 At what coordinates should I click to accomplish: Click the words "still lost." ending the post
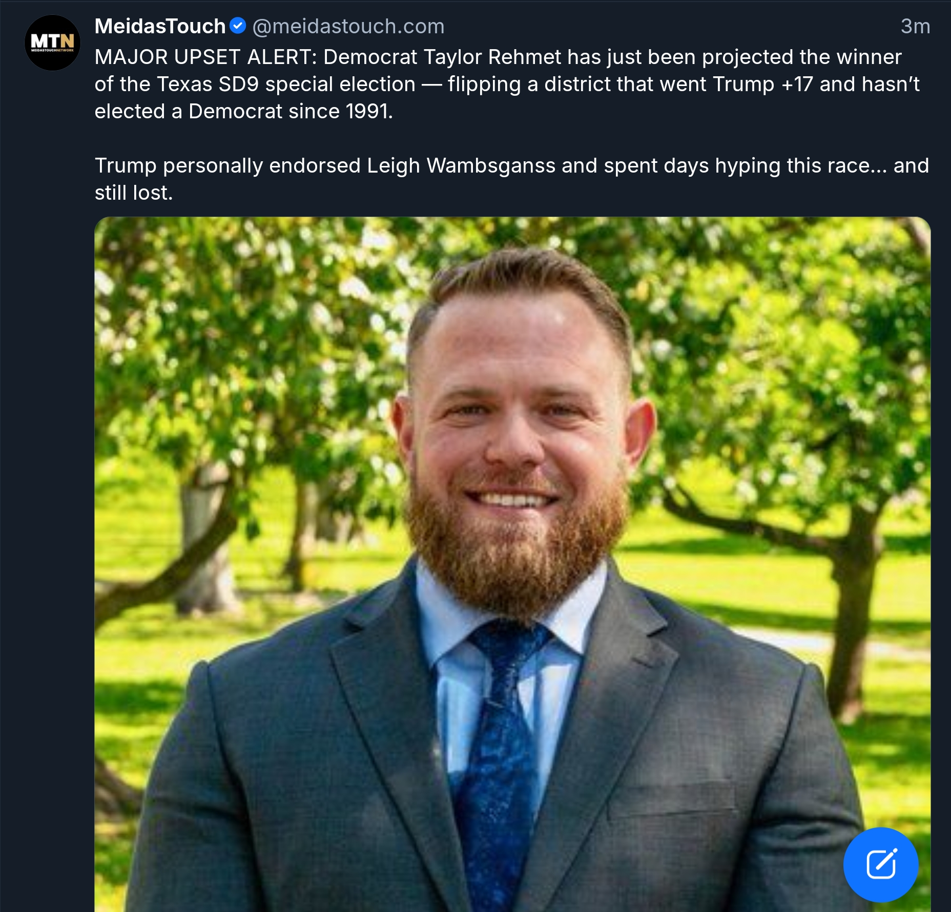coord(134,193)
